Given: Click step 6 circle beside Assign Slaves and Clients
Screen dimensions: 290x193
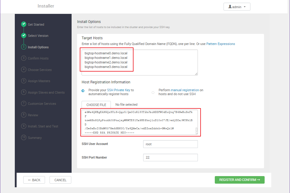Looking at the screenshot, I should click(x=24, y=92).
